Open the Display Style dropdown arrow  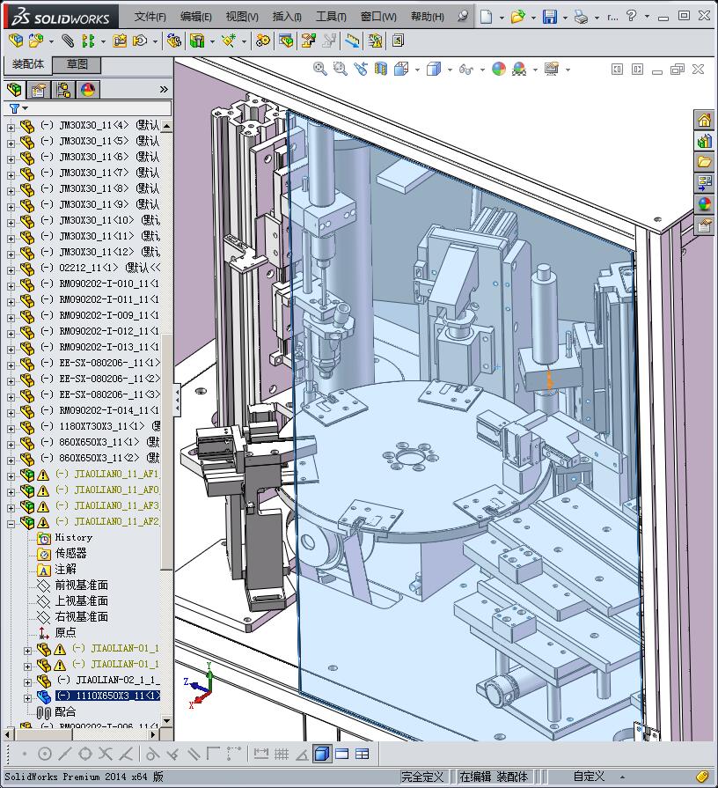(x=450, y=70)
